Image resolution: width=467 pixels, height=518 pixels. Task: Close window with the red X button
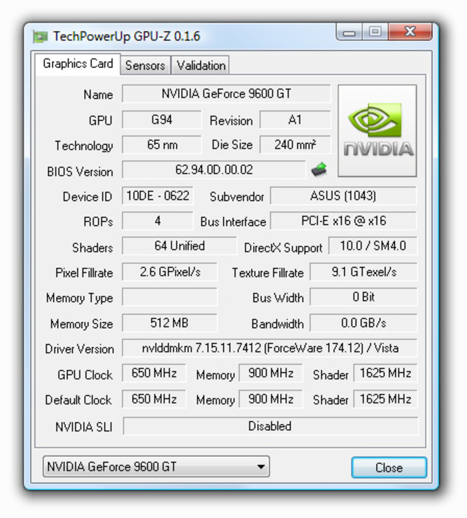pos(411,32)
